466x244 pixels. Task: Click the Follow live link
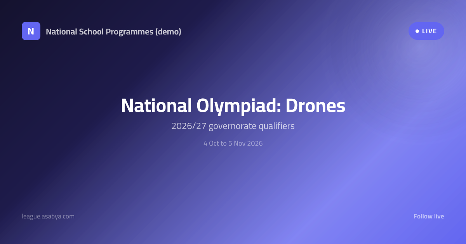coord(429,217)
